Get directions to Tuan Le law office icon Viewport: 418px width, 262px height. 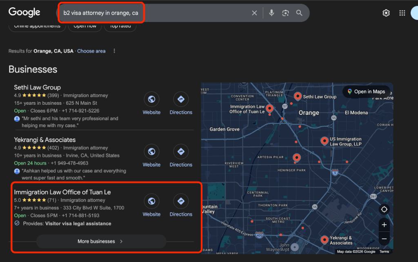[x=181, y=201]
